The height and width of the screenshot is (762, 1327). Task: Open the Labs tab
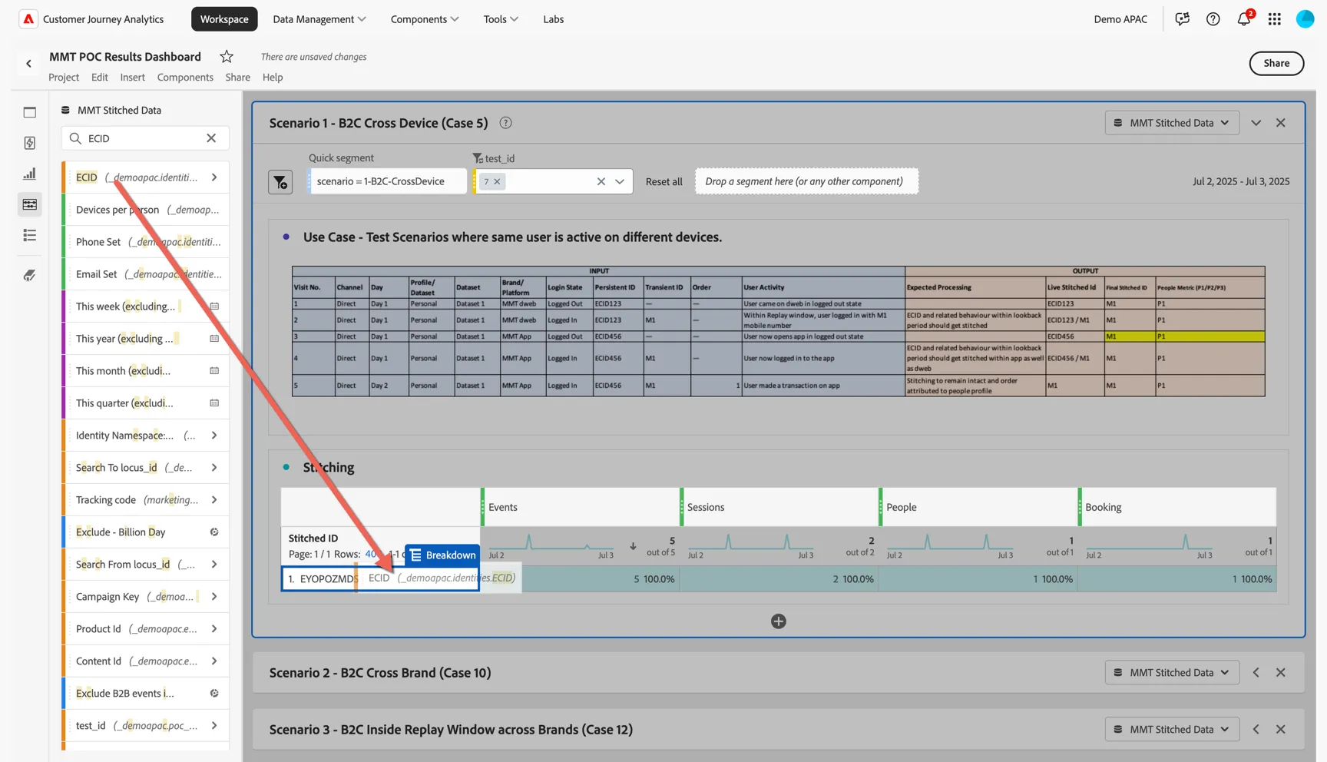554,19
